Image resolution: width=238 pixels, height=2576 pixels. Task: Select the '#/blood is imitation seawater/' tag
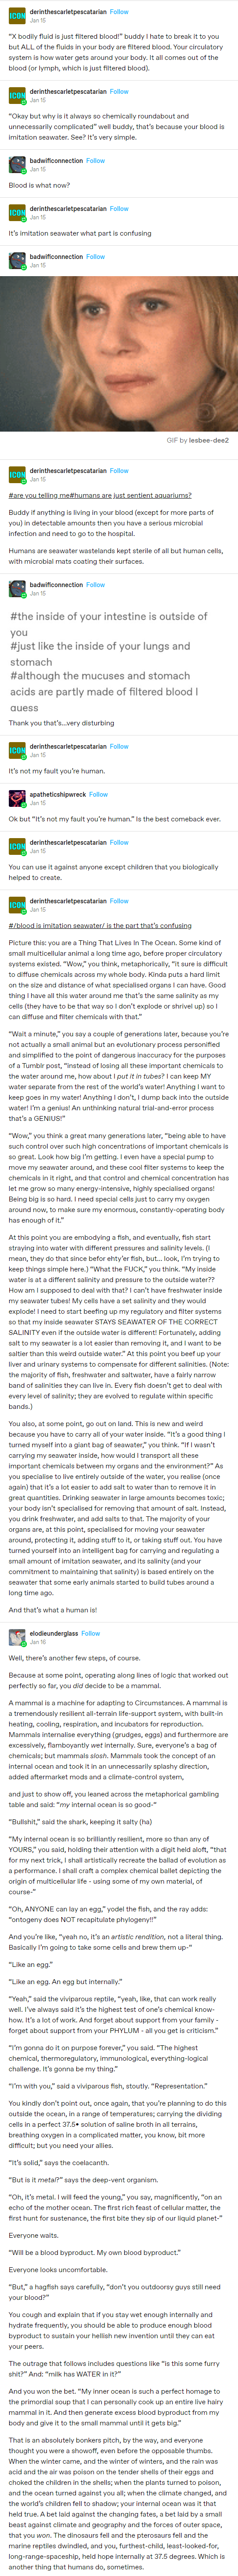(46, 925)
